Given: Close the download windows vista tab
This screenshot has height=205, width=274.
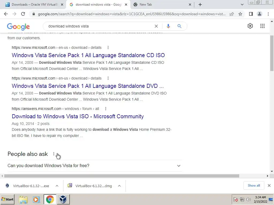Looking at the screenshot, I should point(126,5).
